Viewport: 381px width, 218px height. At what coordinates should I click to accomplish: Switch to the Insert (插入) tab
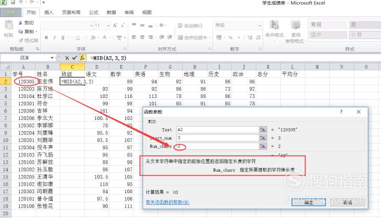[x=48, y=12]
